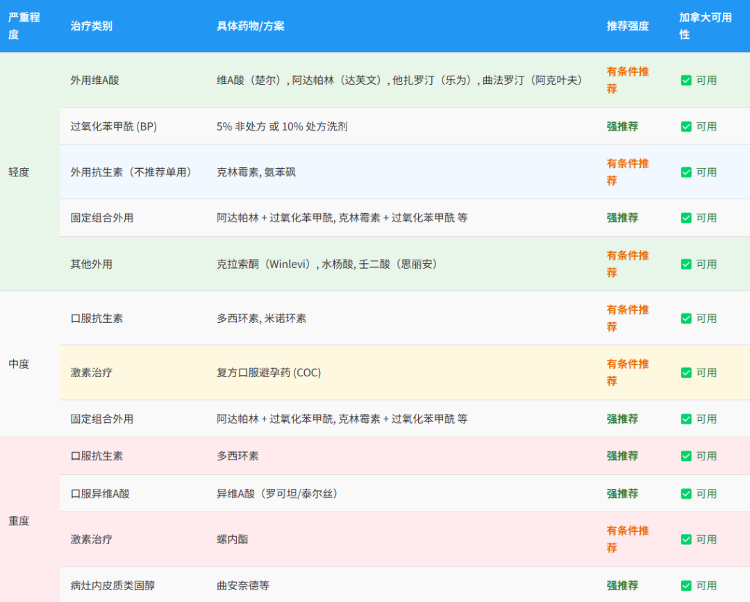Click the green check beside 病灶内皮质类固醇
750x602 pixels.
point(686,585)
